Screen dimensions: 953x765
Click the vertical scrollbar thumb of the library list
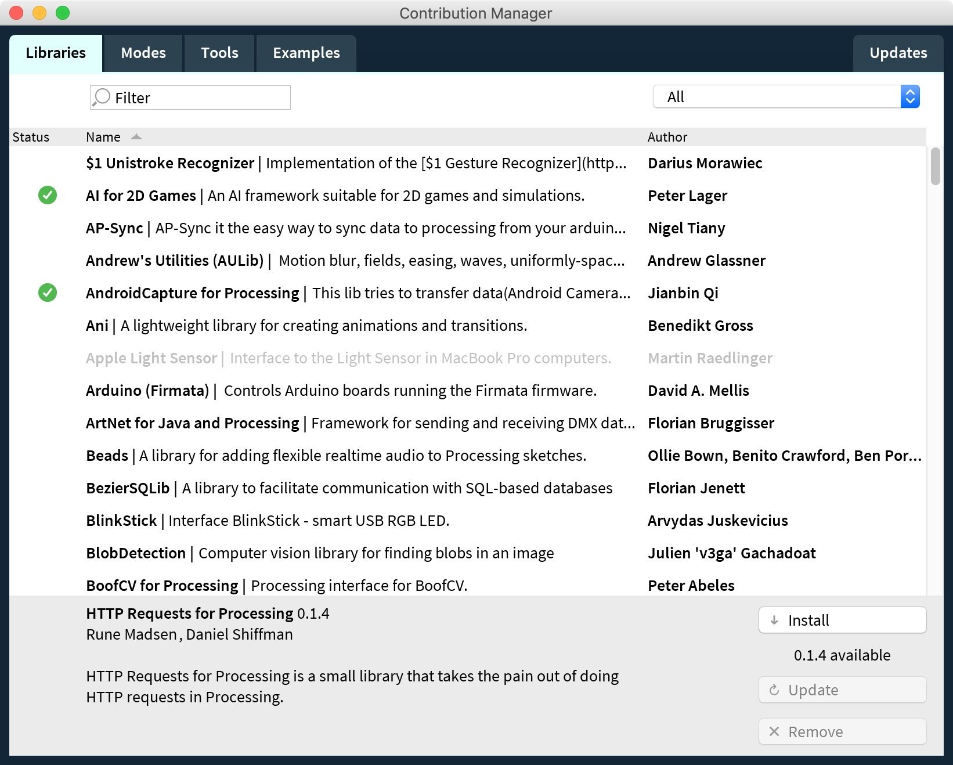click(x=935, y=167)
